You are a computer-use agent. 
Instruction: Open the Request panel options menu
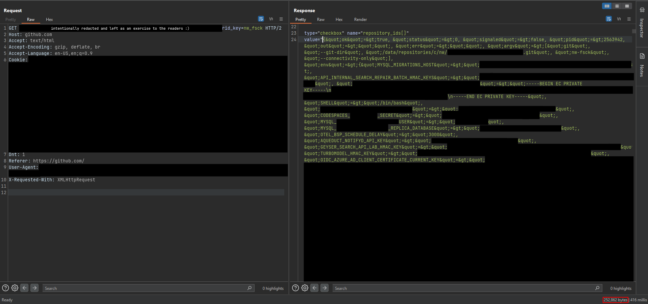pos(281,19)
